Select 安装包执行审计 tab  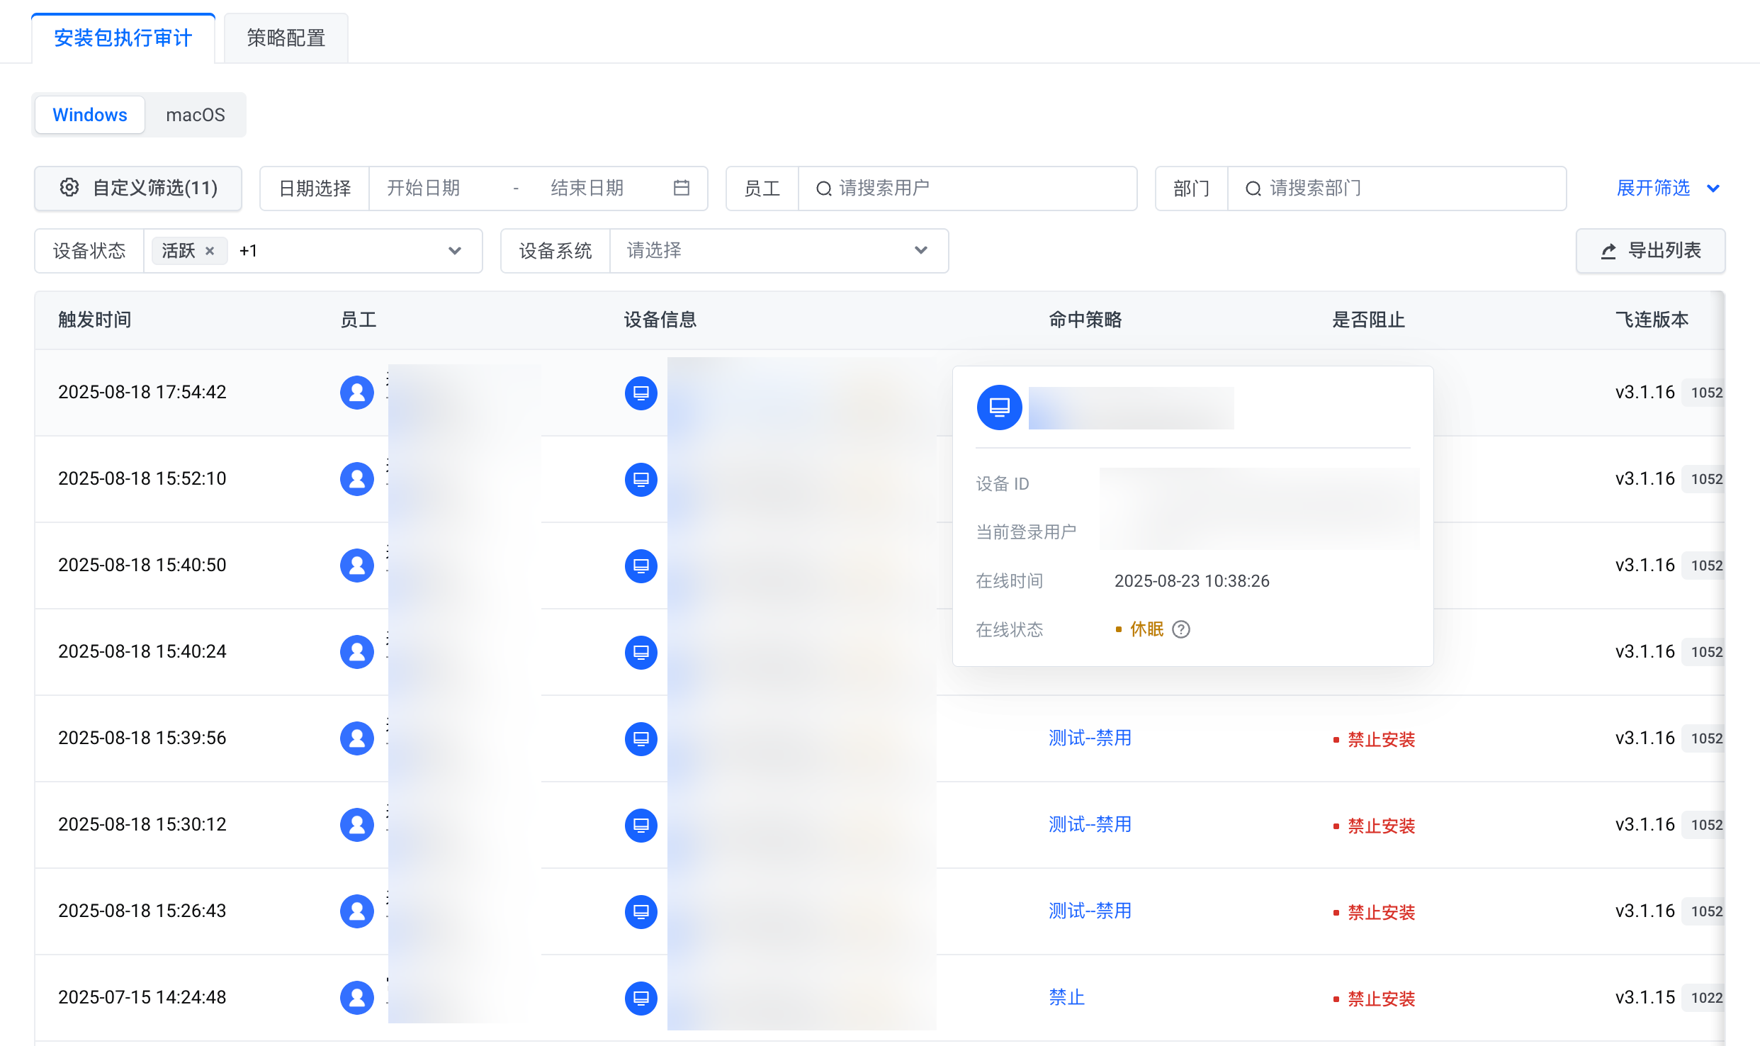pos(123,38)
